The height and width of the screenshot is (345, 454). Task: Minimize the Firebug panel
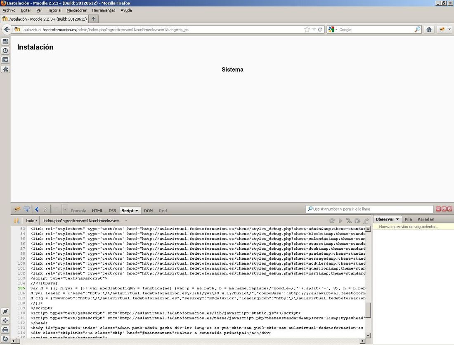tap(438, 209)
